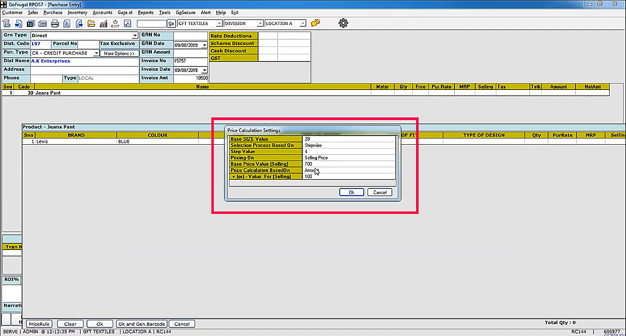Image resolution: width=626 pixels, height=336 pixels.
Task: Click the bar chart icon in toolbar
Action: pos(103,24)
